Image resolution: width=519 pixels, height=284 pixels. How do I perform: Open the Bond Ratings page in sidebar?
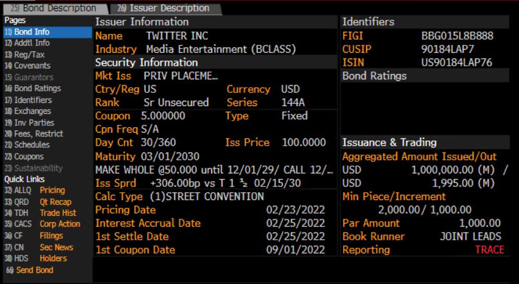pos(33,88)
